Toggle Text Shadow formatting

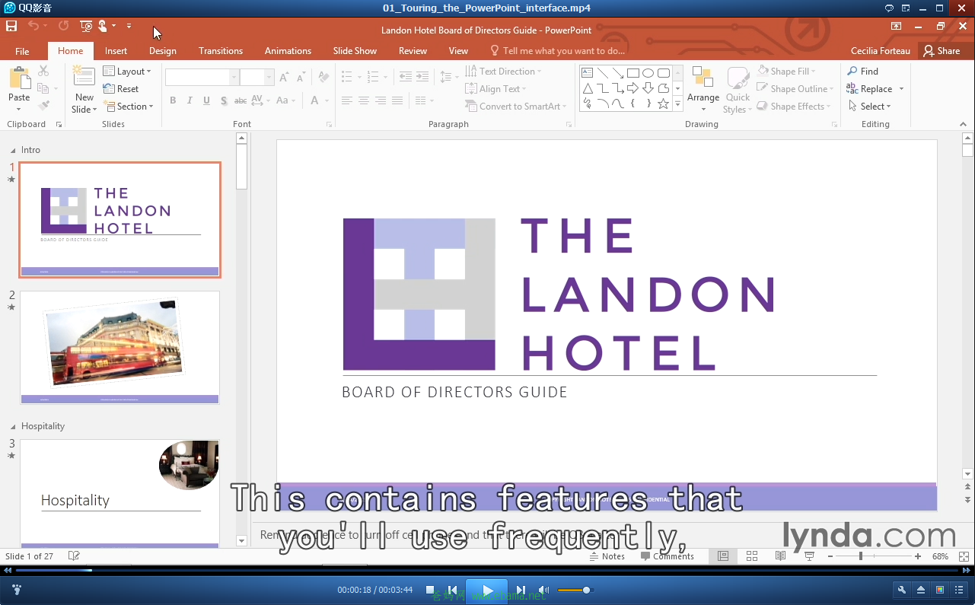point(224,100)
